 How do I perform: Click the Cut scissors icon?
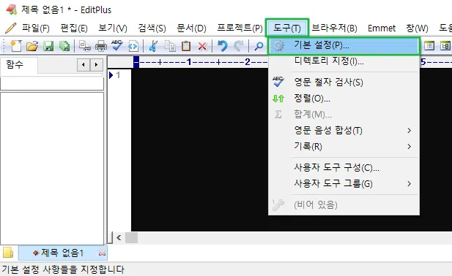coord(153,46)
